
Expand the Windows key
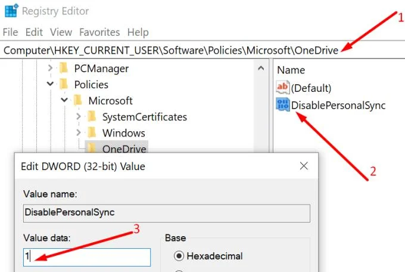pyautogui.click(x=79, y=133)
